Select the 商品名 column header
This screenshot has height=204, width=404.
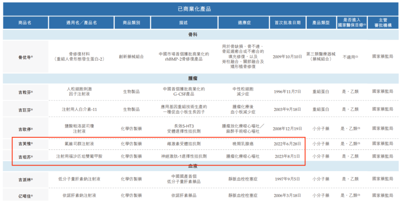click(25, 23)
